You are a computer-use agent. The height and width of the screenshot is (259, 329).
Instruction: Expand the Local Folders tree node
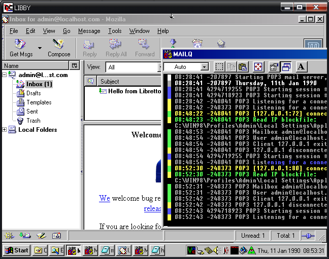point(5,130)
